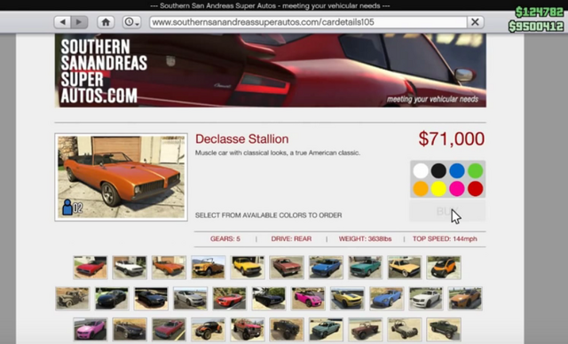This screenshot has height=344, width=568.
Task: Open the pink sedan thumbnail in the third row
Action: click(x=91, y=330)
